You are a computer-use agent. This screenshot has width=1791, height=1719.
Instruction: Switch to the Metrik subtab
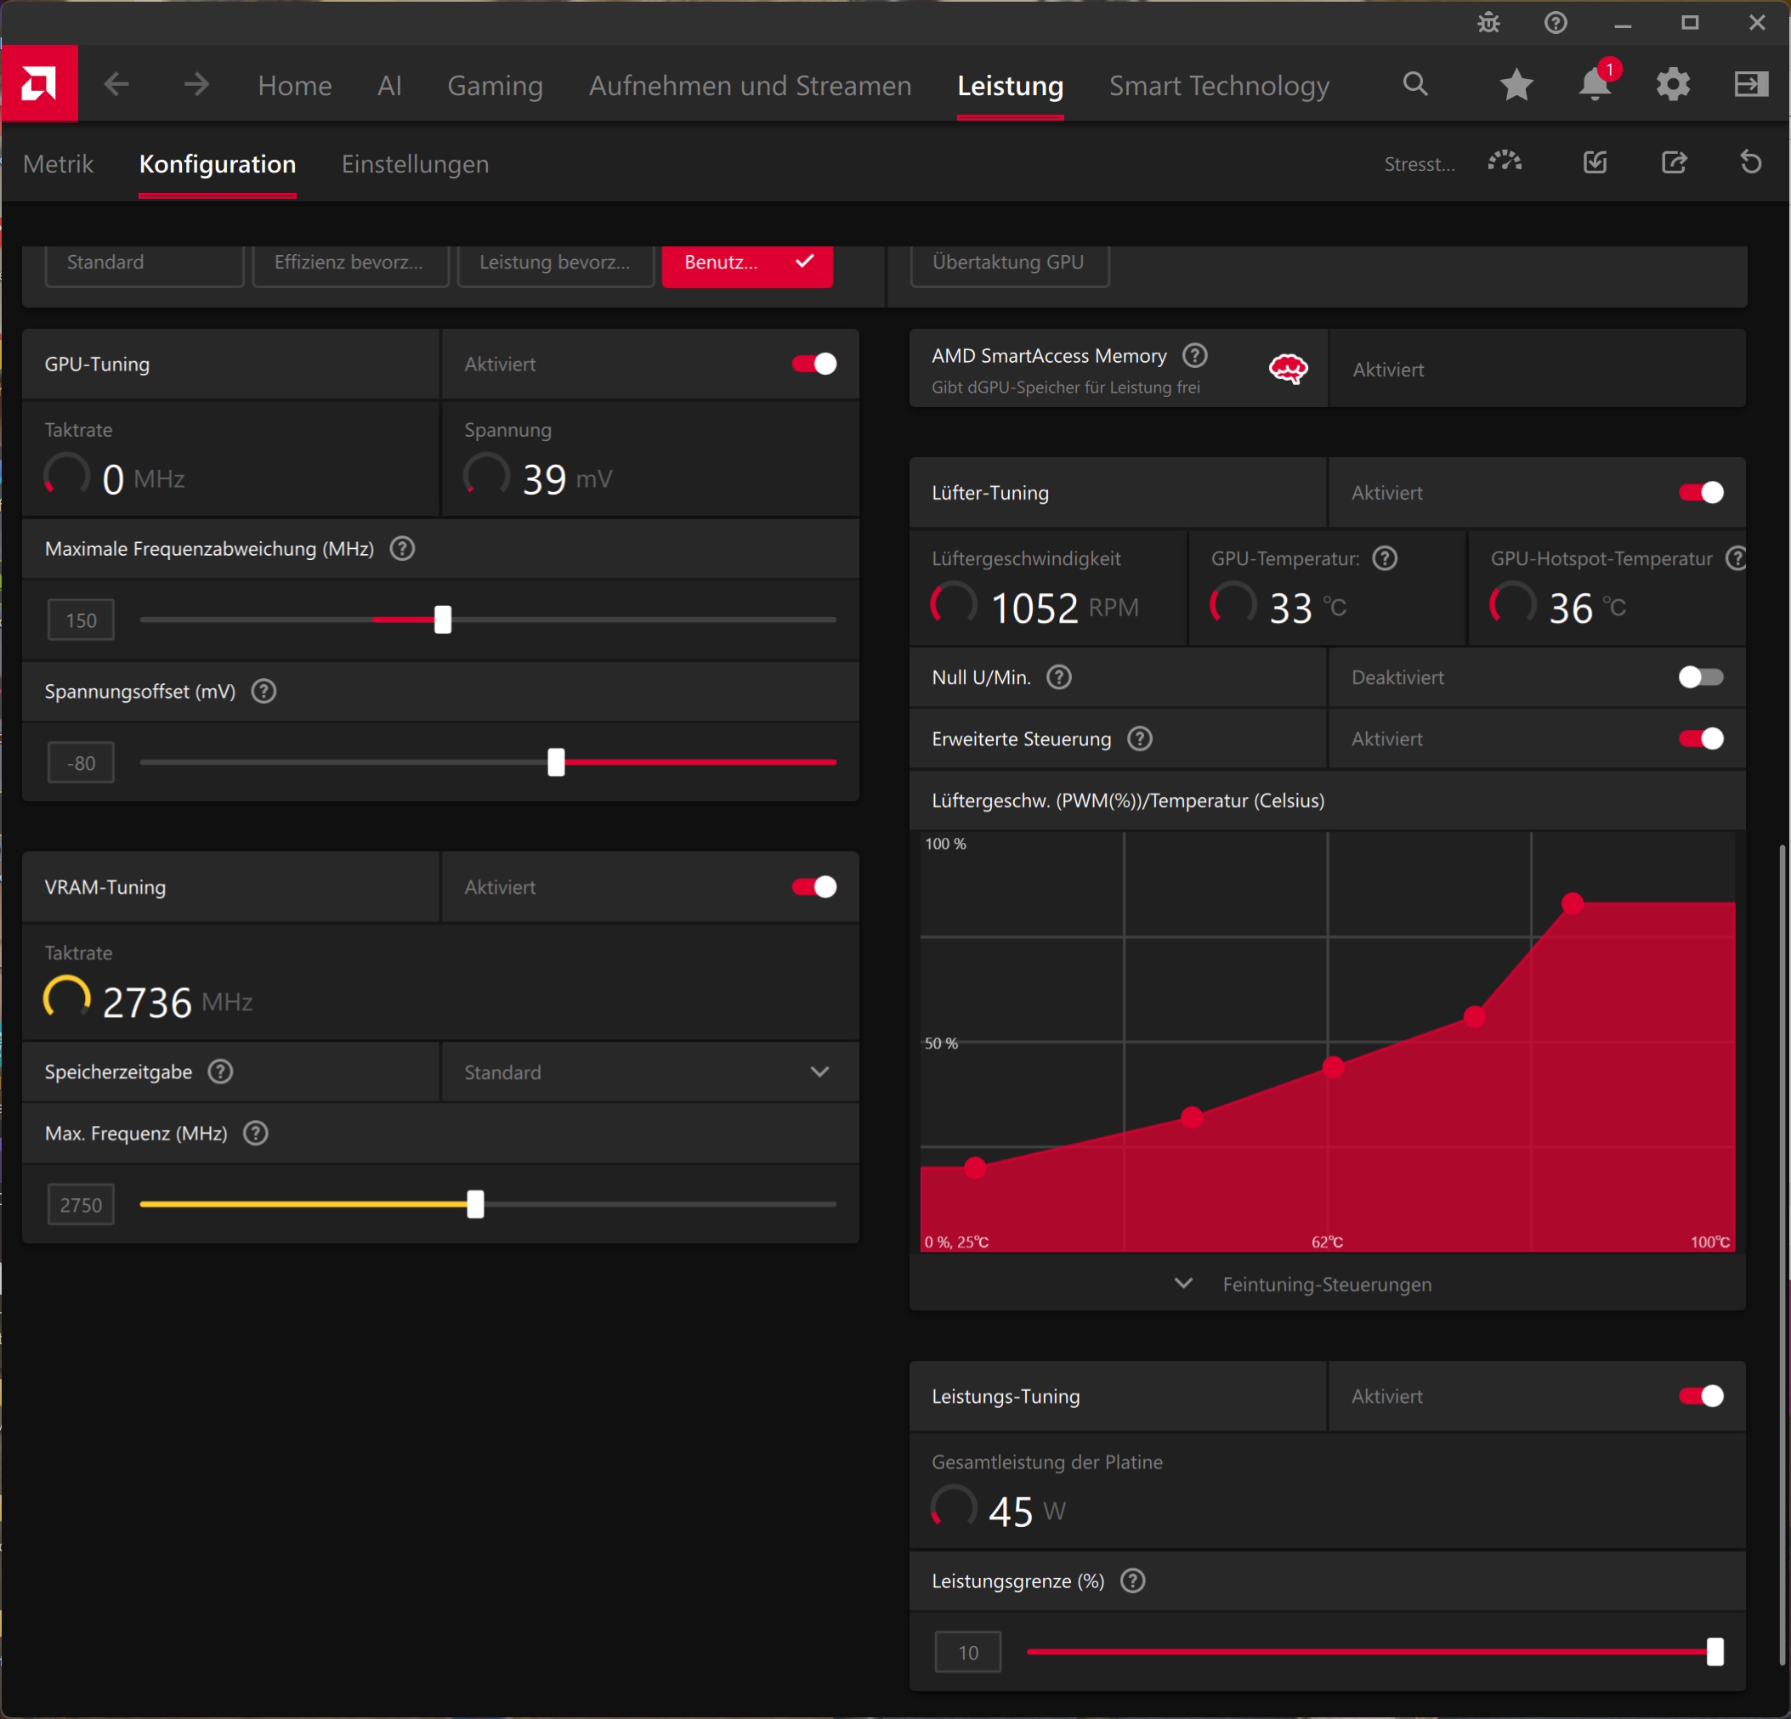pos(59,163)
